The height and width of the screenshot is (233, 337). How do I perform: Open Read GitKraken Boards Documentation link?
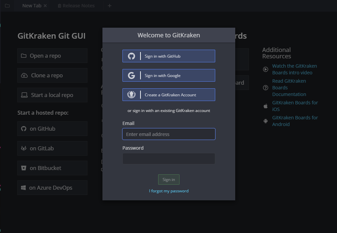click(289, 88)
